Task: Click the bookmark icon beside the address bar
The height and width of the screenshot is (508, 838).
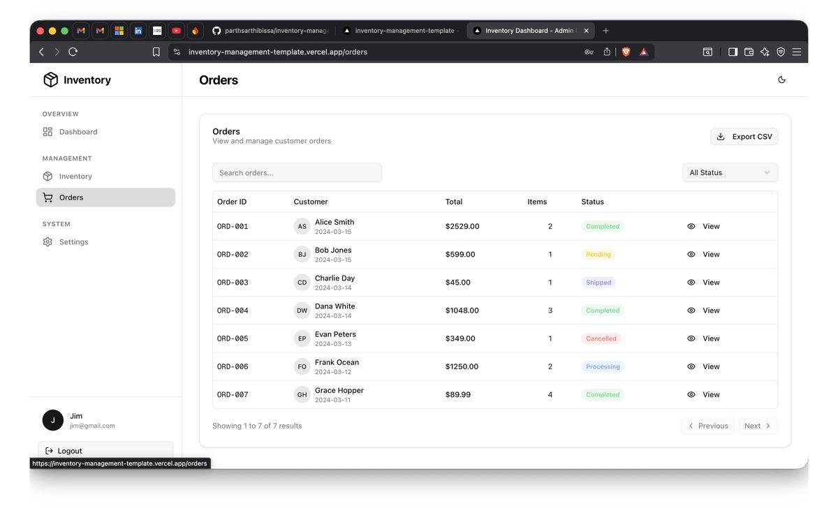Action: click(156, 52)
